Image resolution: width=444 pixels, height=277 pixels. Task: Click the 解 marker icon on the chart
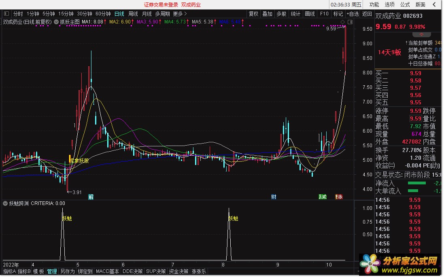pos(91,197)
